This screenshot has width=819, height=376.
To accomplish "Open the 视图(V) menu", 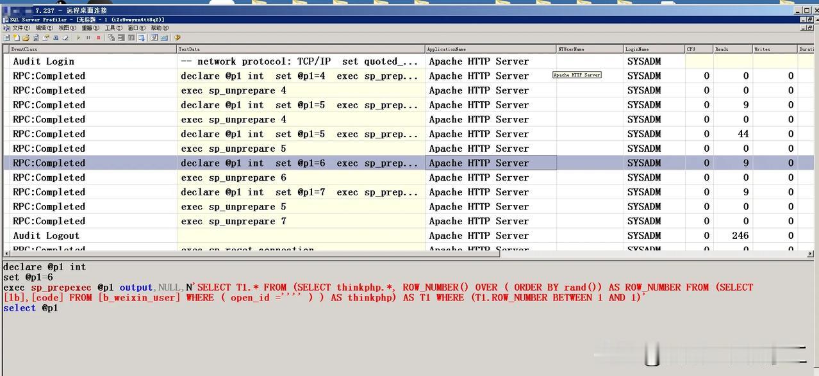I will point(67,28).
